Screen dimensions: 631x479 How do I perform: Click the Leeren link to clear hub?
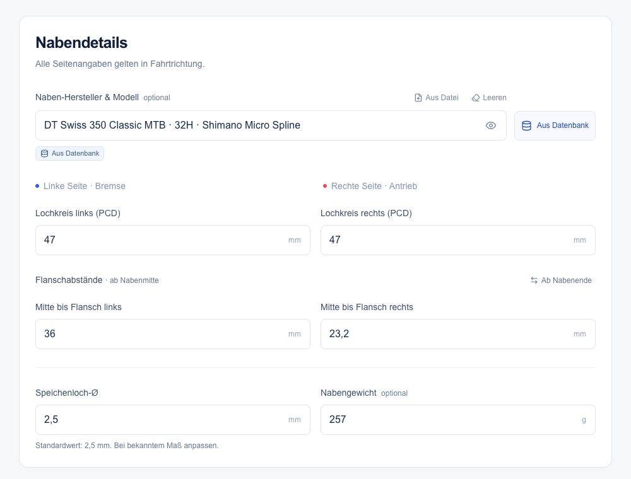coord(489,98)
